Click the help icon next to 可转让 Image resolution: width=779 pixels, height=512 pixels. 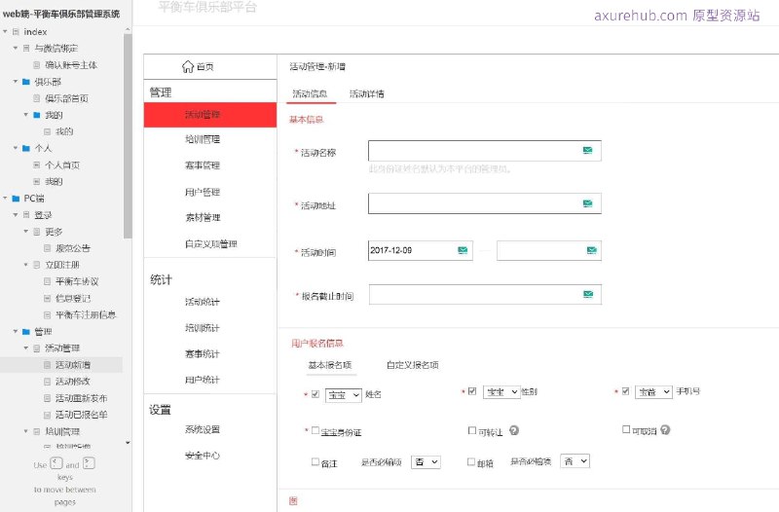[x=514, y=430]
